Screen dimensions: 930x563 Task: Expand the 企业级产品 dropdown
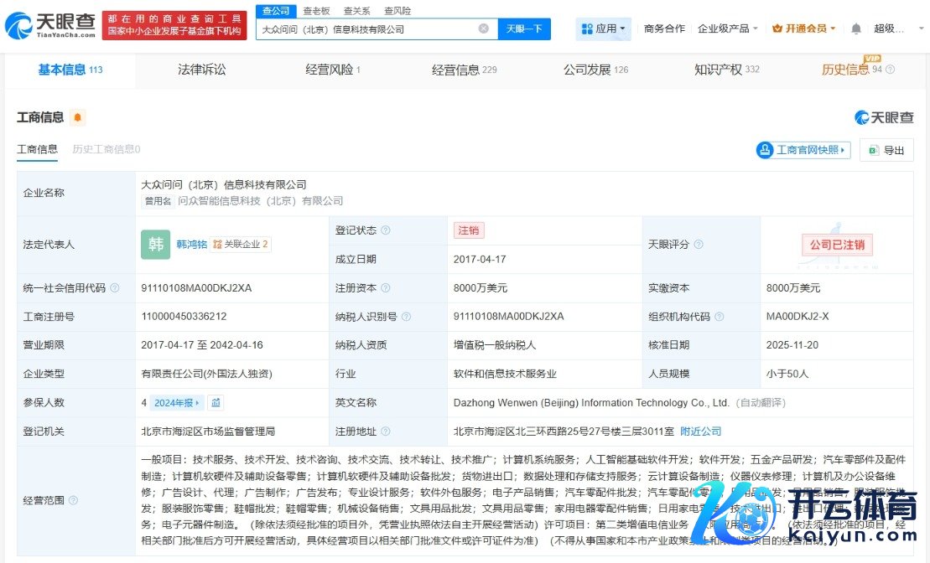pos(727,28)
